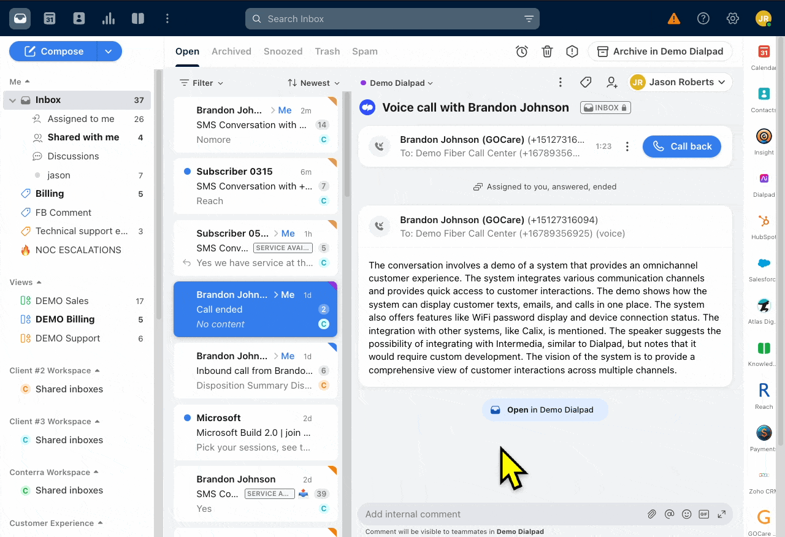785x537 pixels.
Task: Open Microsoft Build 2.0 email
Action: tap(256, 432)
